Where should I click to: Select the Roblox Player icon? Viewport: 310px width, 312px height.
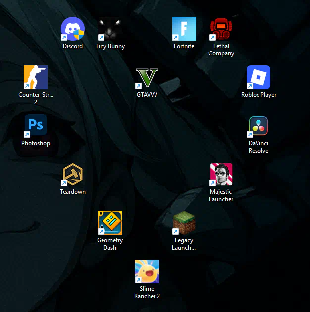pyautogui.click(x=258, y=77)
